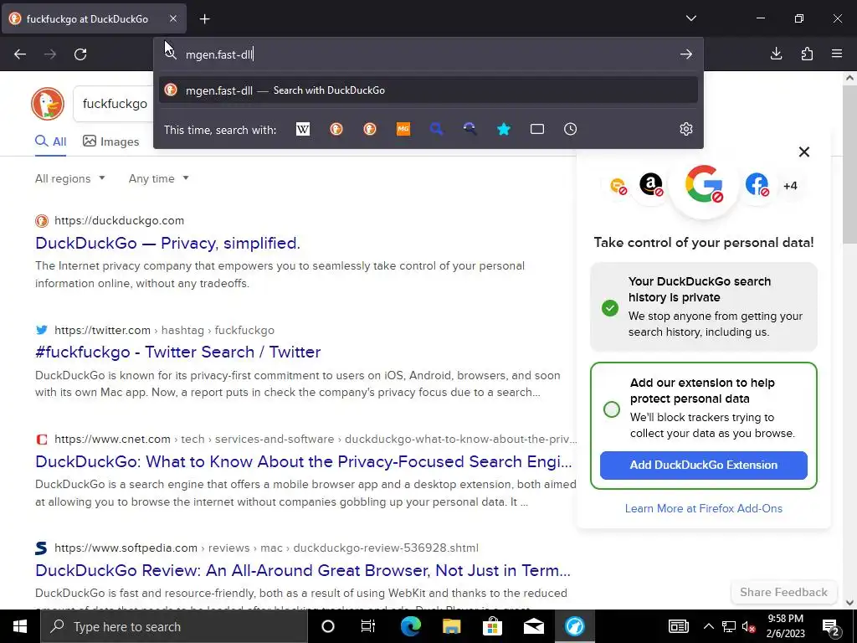Go back to the previous page
The image size is (857, 643).
(x=20, y=54)
